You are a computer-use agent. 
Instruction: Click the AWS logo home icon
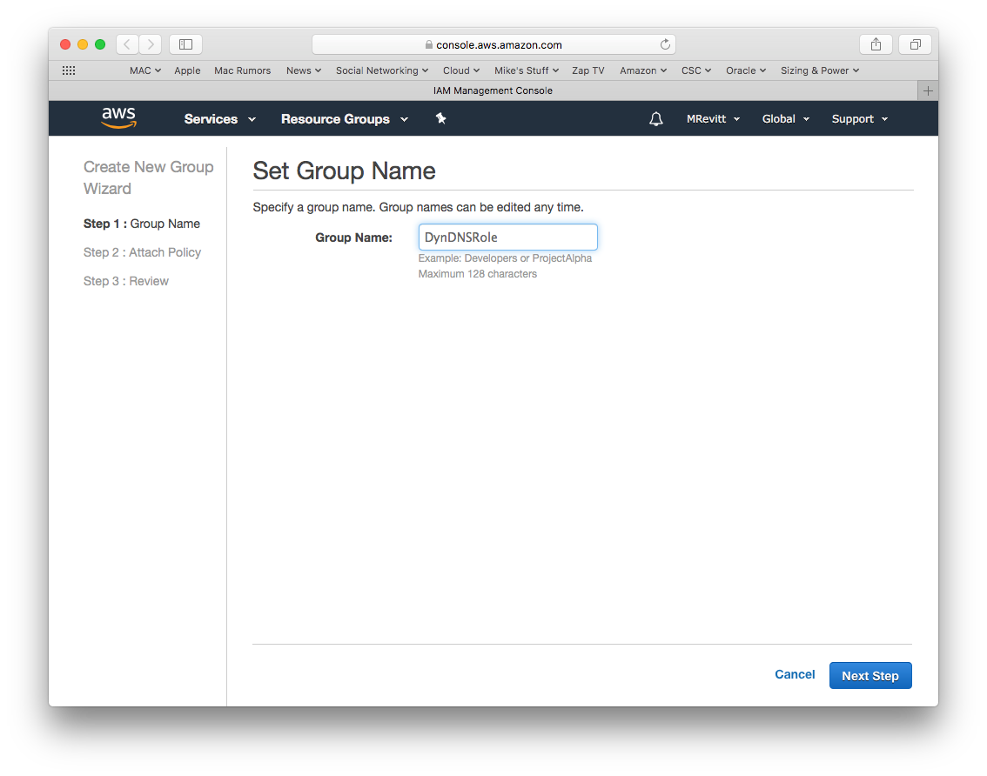click(119, 117)
